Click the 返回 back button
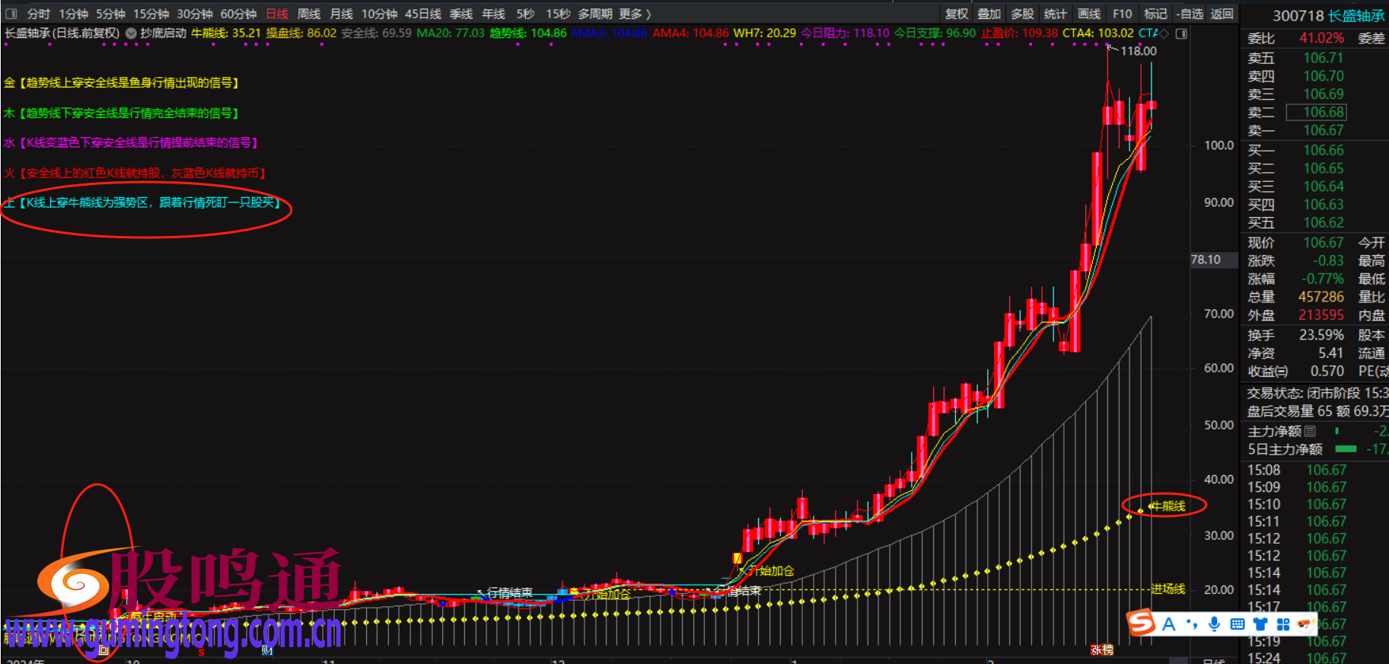The image size is (1389, 664). [1222, 14]
